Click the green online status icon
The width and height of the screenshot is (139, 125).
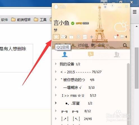pyautogui.click(x=73, y=23)
